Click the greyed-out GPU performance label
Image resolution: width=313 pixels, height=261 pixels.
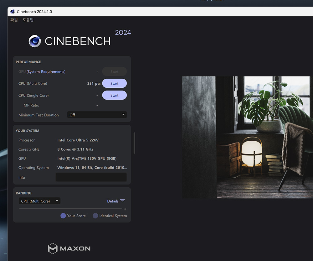tap(22, 71)
